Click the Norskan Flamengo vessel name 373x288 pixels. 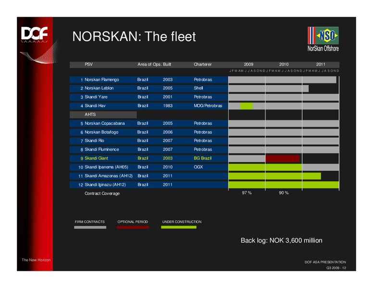[x=102, y=80]
